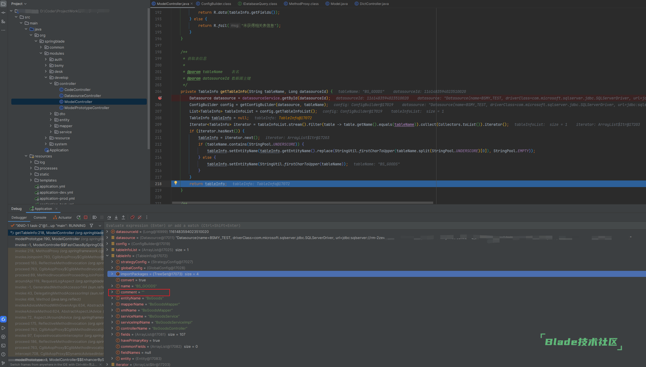Expand the importPackages TreeSet node
646x367 pixels.
coord(112,274)
